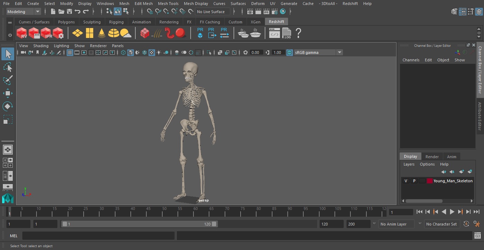Click the MEL command line input
Viewport: 484px width, 250px height.
(x=98, y=235)
